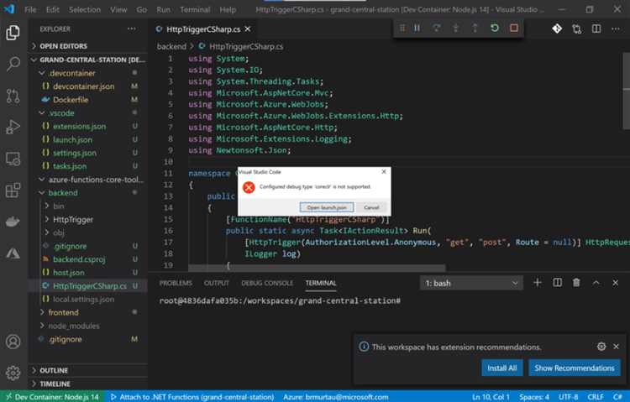Click the CRLF line ending status item
This screenshot has width=630, height=402.
coord(596,397)
